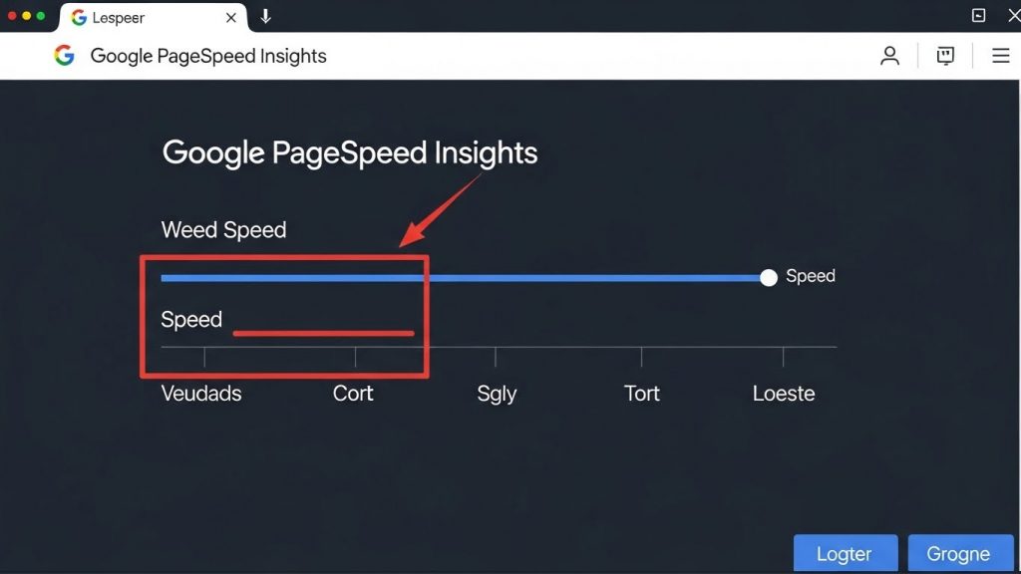Click the Grogne button

(960, 554)
